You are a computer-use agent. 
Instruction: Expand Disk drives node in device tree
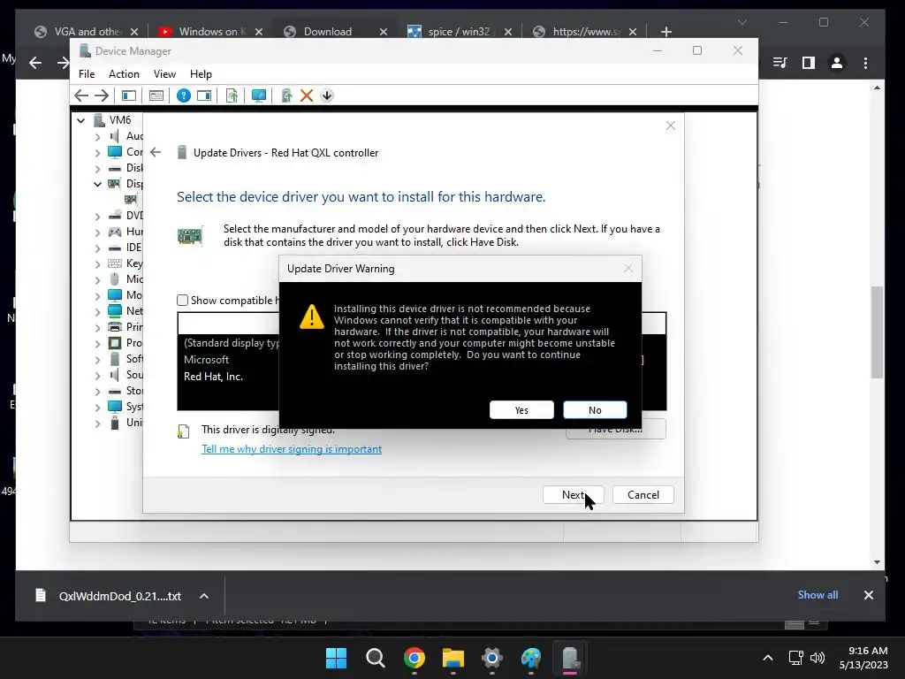(97, 169)
